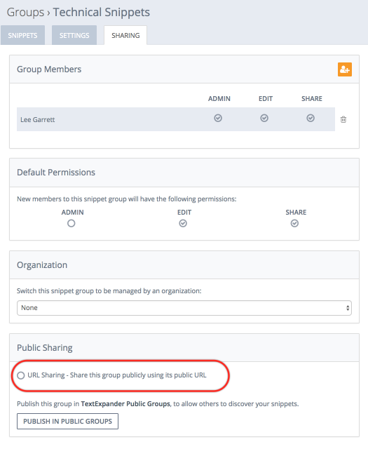Switch to the Snippets tab

coord(22,35)
